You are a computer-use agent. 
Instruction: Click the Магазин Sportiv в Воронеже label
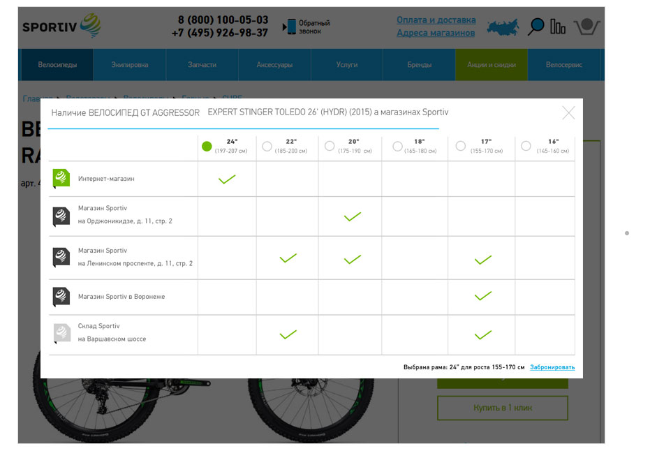click(x=121, y=296)
